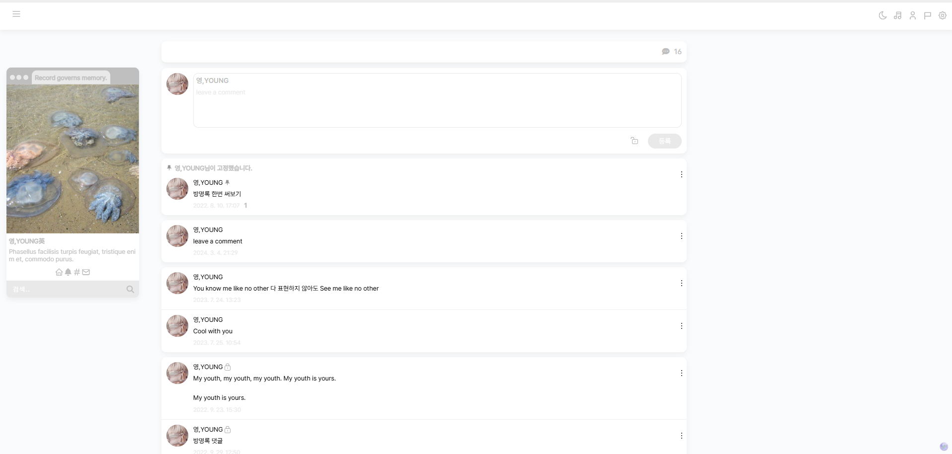Select the 'Record governs memory.' tab
Image resolution: width=952 pixels, height=454 pixels.
click(x=71, y=77)
